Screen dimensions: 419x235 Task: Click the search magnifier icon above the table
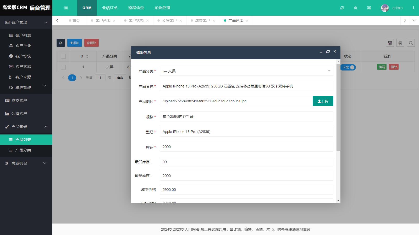click(411, 43)
